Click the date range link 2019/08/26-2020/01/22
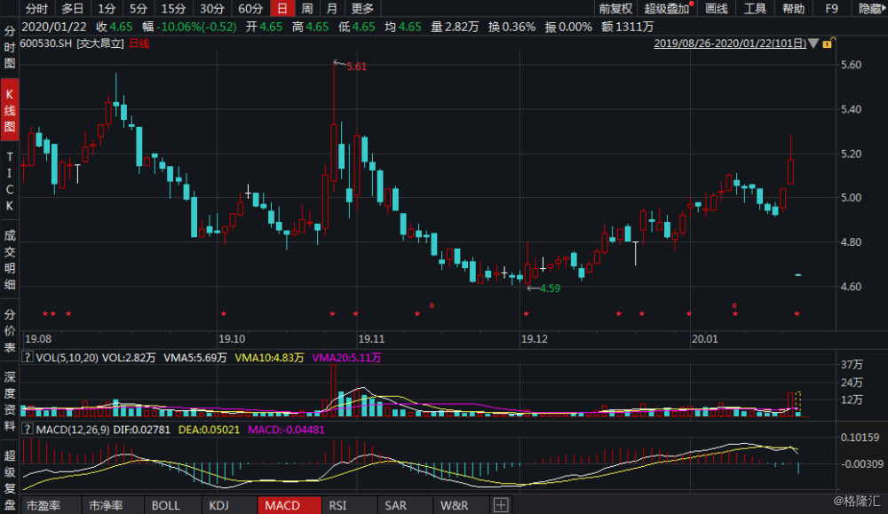 730,43
